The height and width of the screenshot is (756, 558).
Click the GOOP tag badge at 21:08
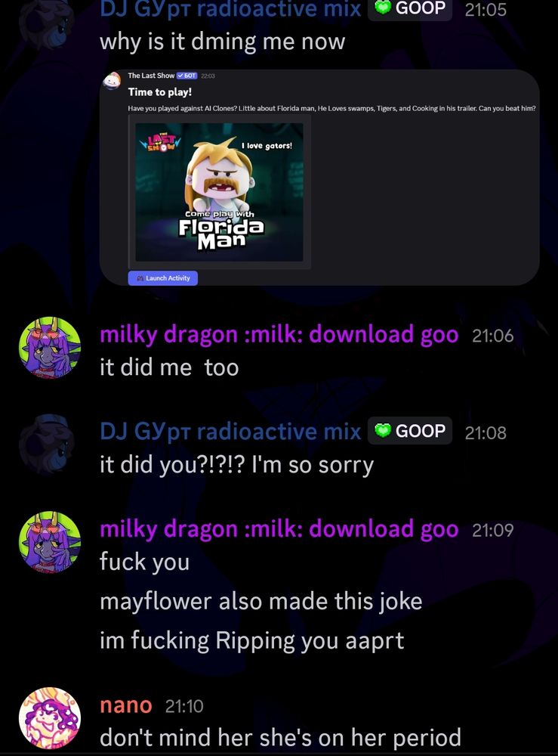(410, 431)
